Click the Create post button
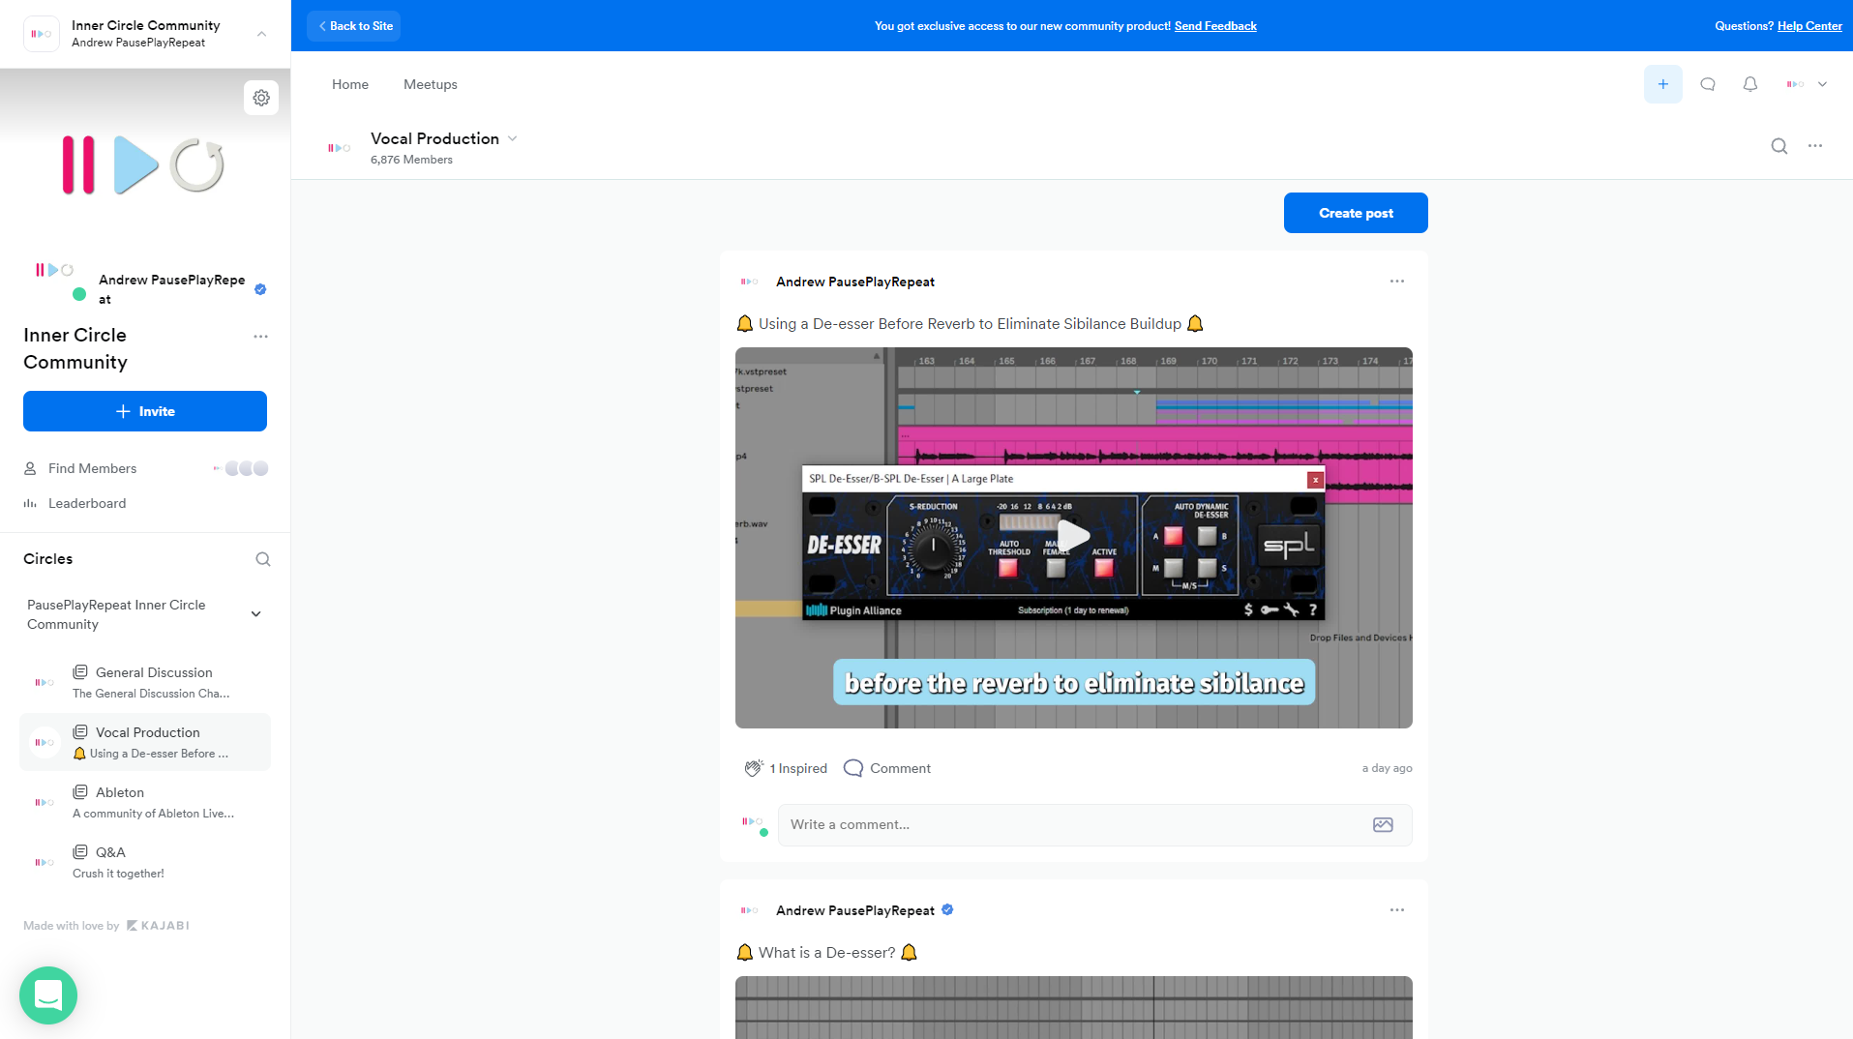This screenshot has height=1039, width=1853. [1356, 213]
